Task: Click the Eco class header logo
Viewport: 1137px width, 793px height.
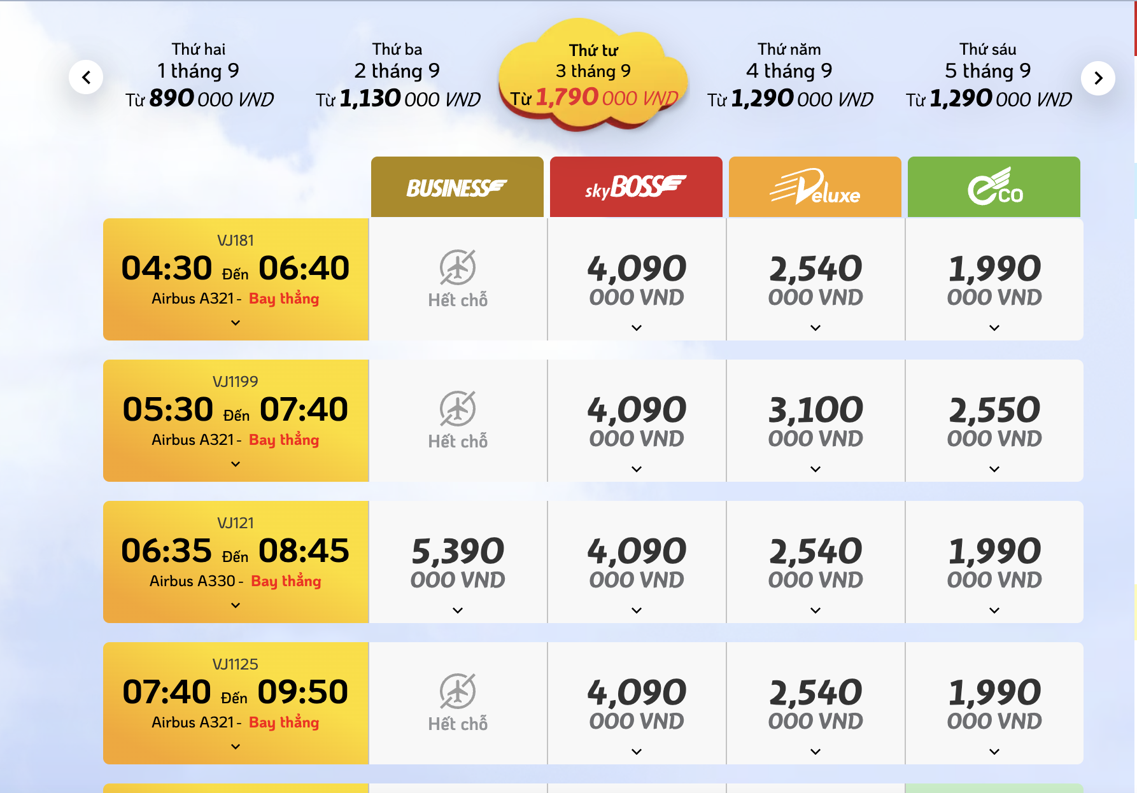Action: point(994,187)
